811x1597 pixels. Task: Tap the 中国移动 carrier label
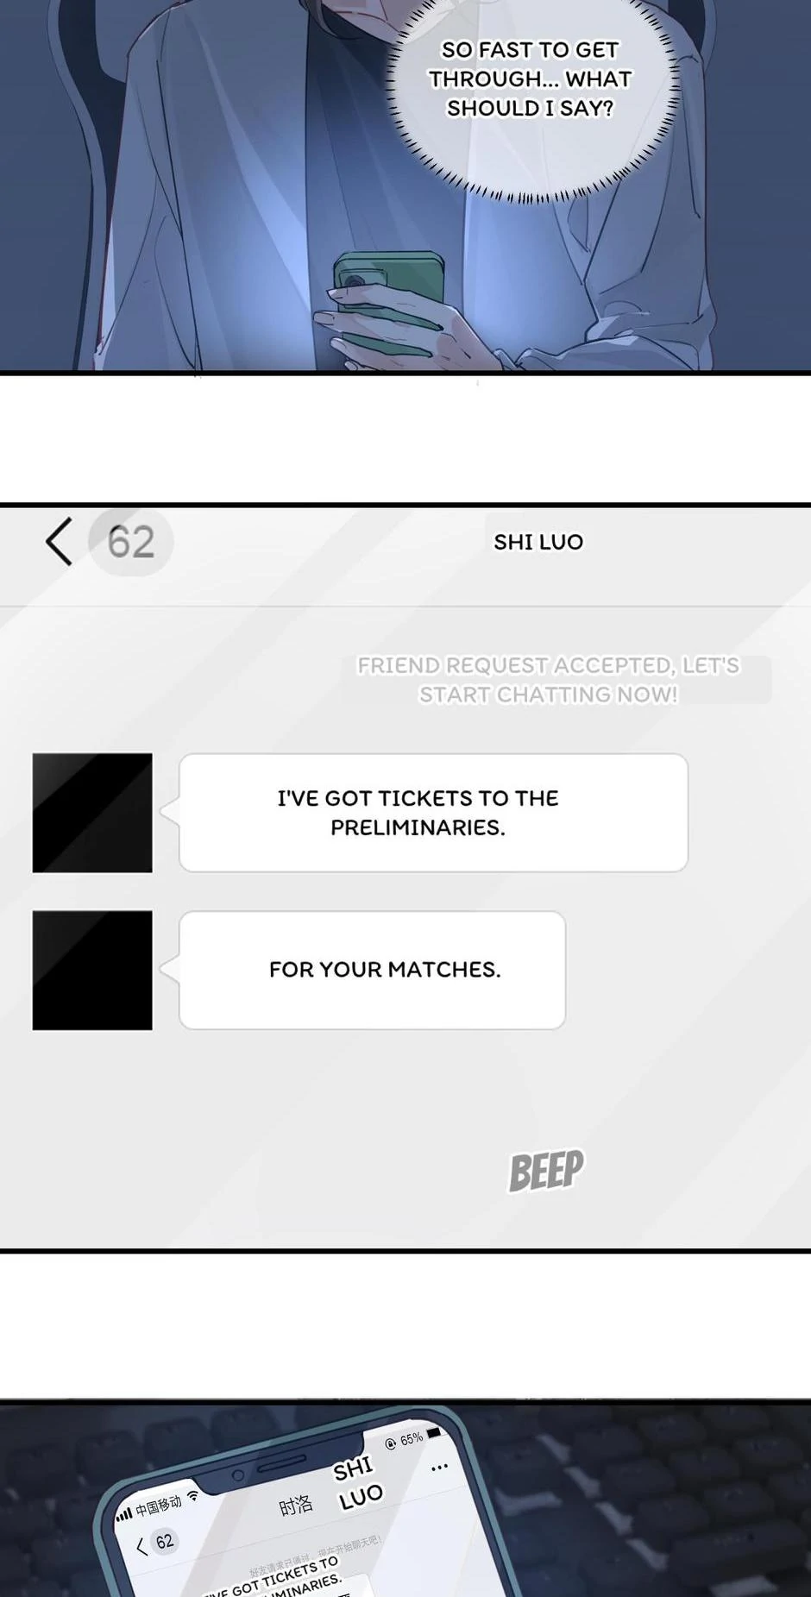[x=158, y=1506]
